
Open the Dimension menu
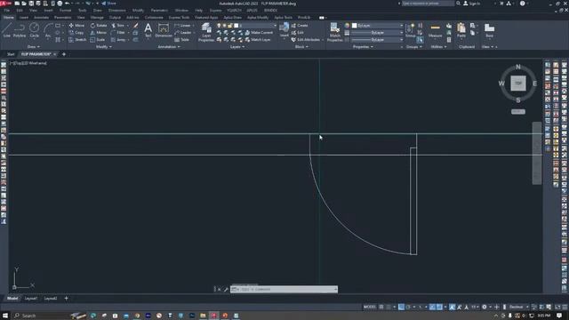pos(117,11)
